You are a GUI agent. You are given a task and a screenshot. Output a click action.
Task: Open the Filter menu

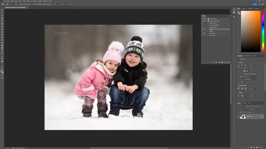coord(29,1)
